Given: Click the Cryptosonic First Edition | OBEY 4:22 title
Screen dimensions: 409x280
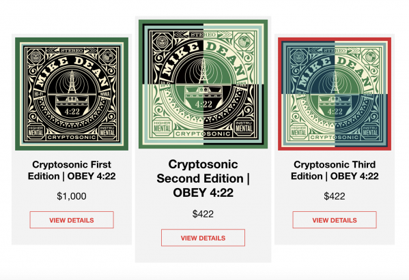Looking at the screenshot, I should point(72,170).
